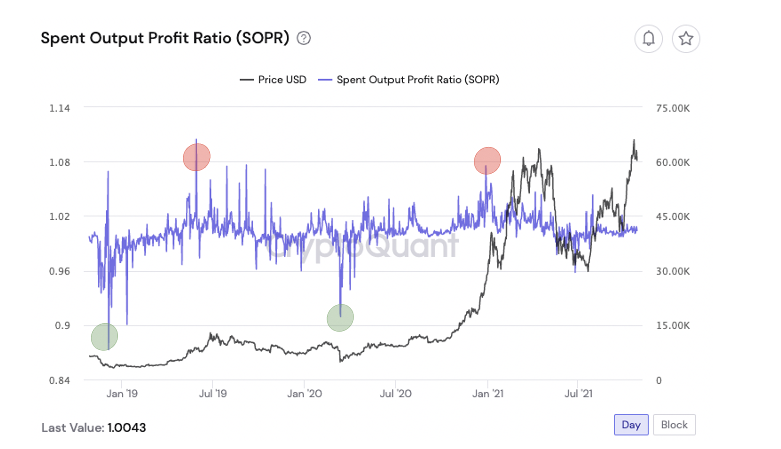Select the Jan '21 axis label

pos(487,394)
